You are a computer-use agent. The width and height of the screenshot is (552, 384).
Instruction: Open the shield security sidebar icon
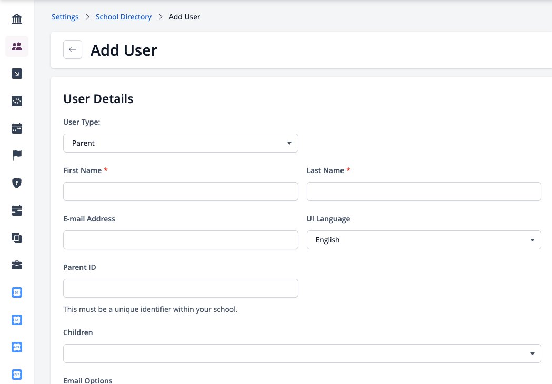(x=16, y=183)
